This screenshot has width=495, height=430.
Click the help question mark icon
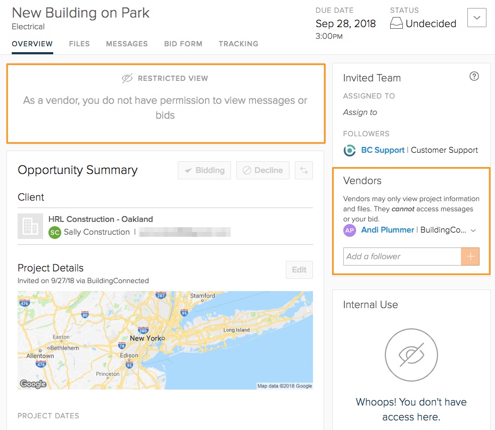[474, 76]
